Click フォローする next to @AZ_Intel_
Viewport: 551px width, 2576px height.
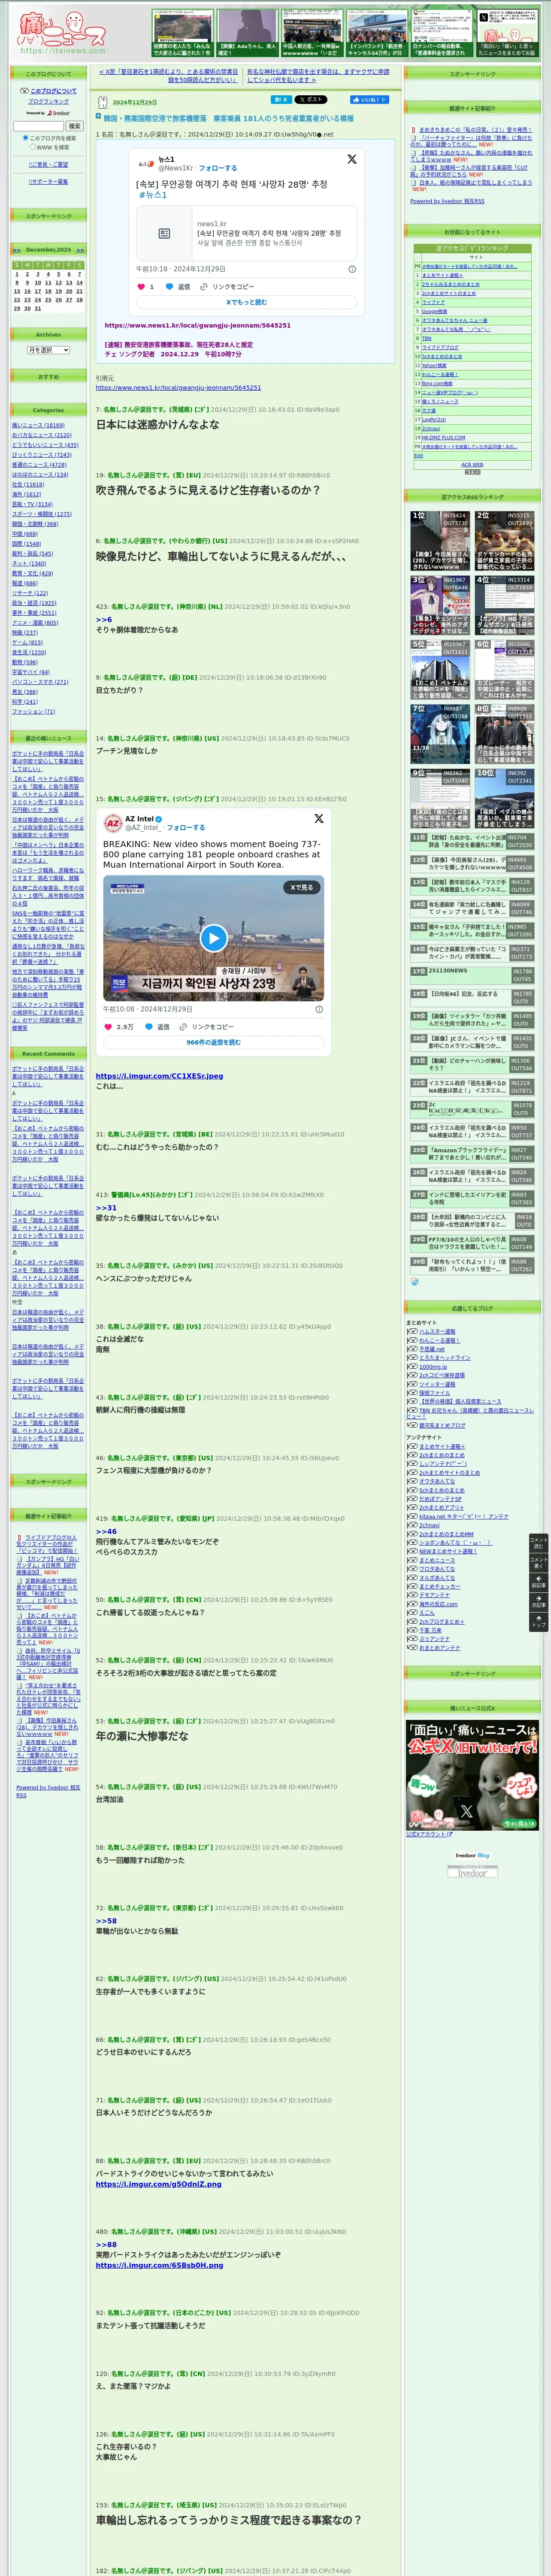point(186,828)
